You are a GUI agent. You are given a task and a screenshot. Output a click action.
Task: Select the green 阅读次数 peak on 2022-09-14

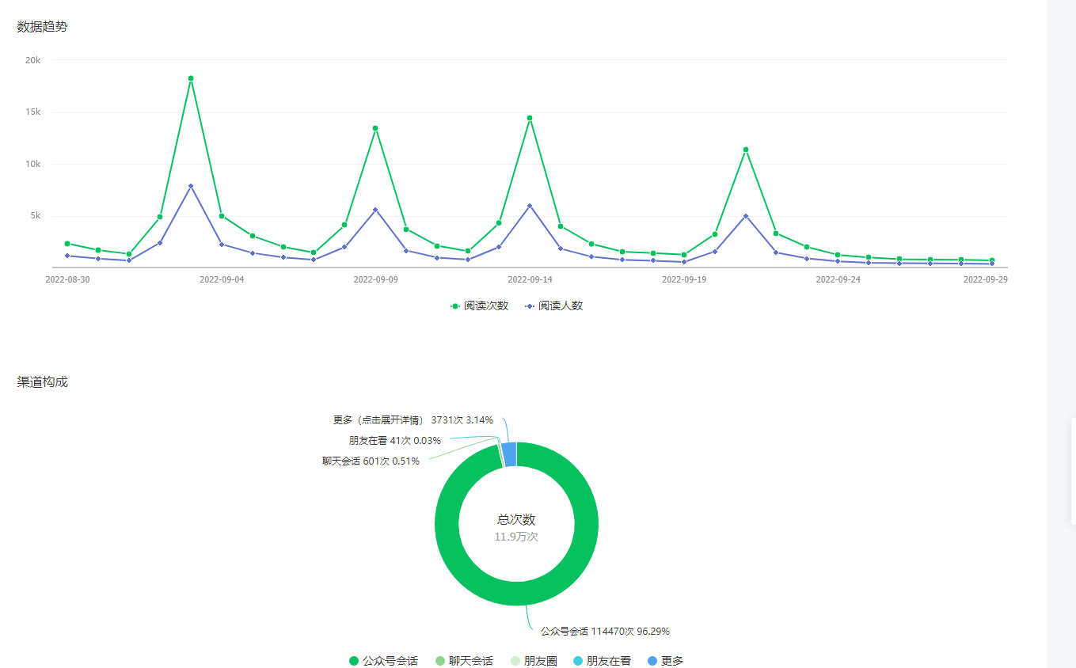[530, 118]
